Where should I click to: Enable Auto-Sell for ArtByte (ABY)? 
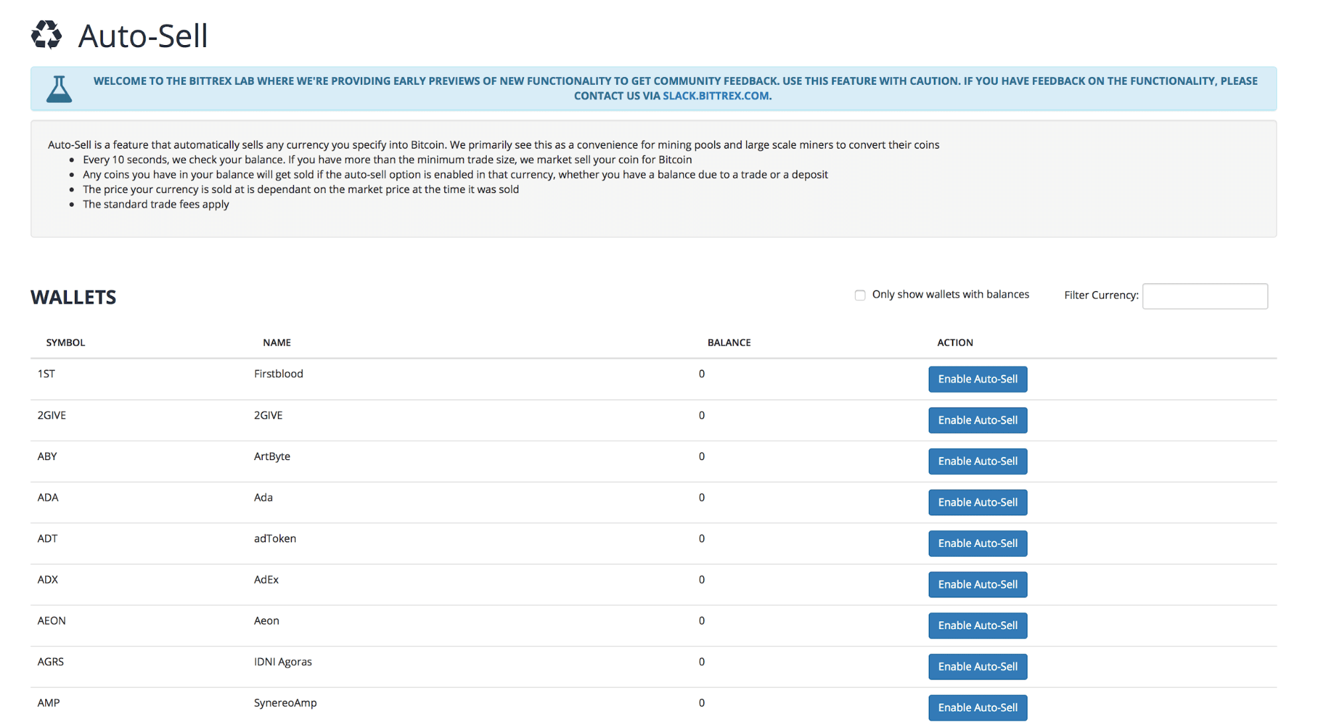977,461
